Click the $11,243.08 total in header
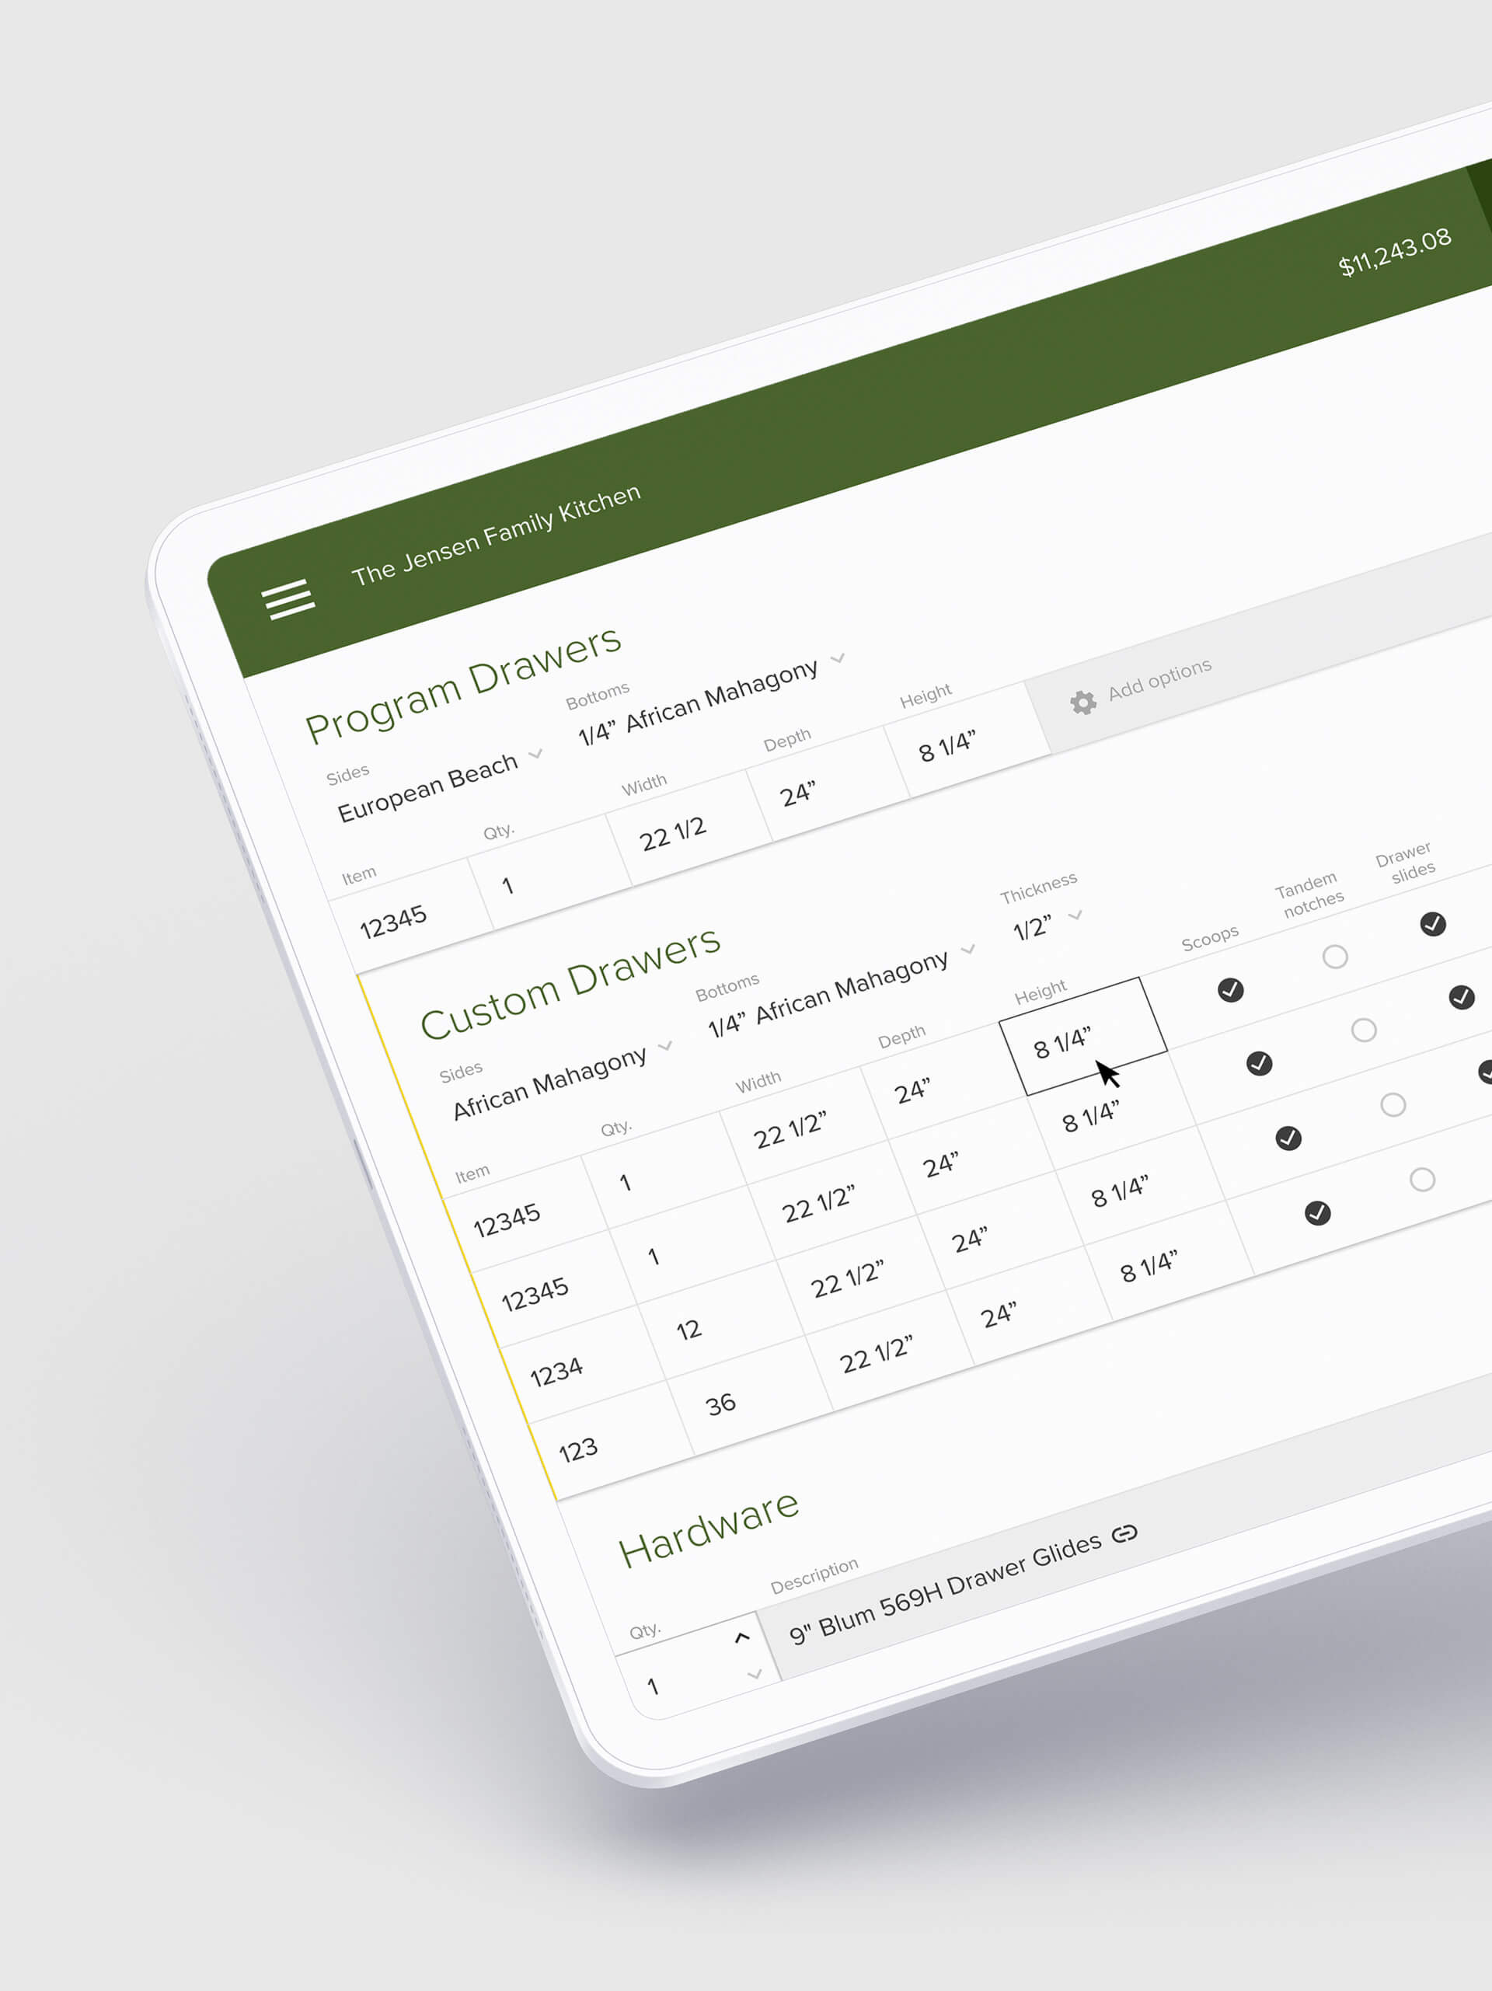This screenshot has height=1991, width=1492. point(1394,252)
